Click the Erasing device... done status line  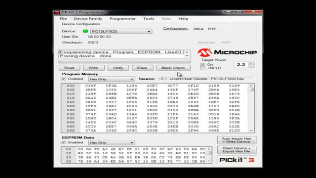click(x=85, y=56)
